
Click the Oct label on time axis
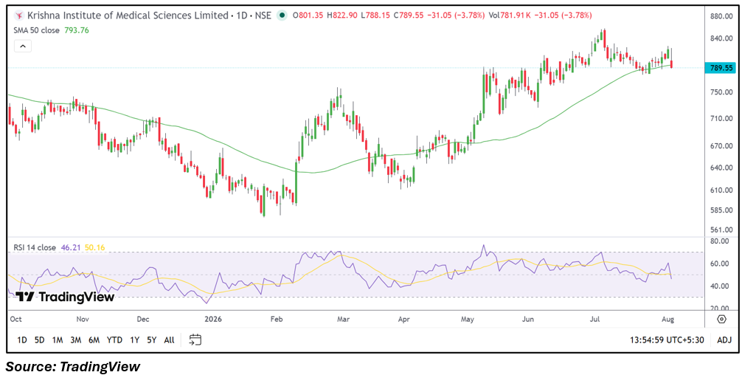[x=15, y=319]
